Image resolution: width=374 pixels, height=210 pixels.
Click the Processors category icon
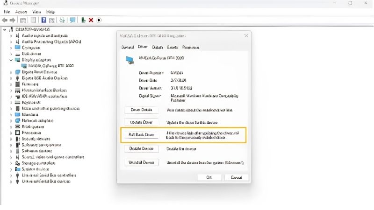click(x=17, y=133)
